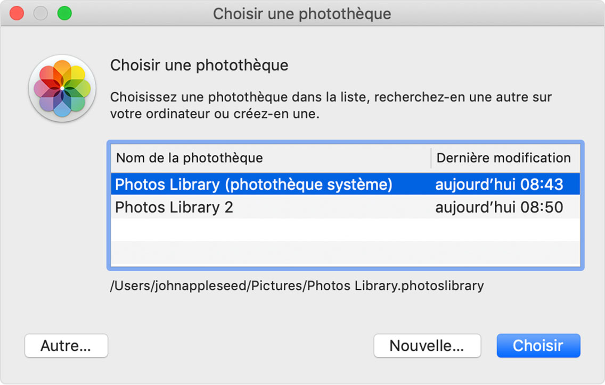The image size is (605, 385).
Task: Click the aujourd'hui 08:43 modification time
Action: point(499,185)
